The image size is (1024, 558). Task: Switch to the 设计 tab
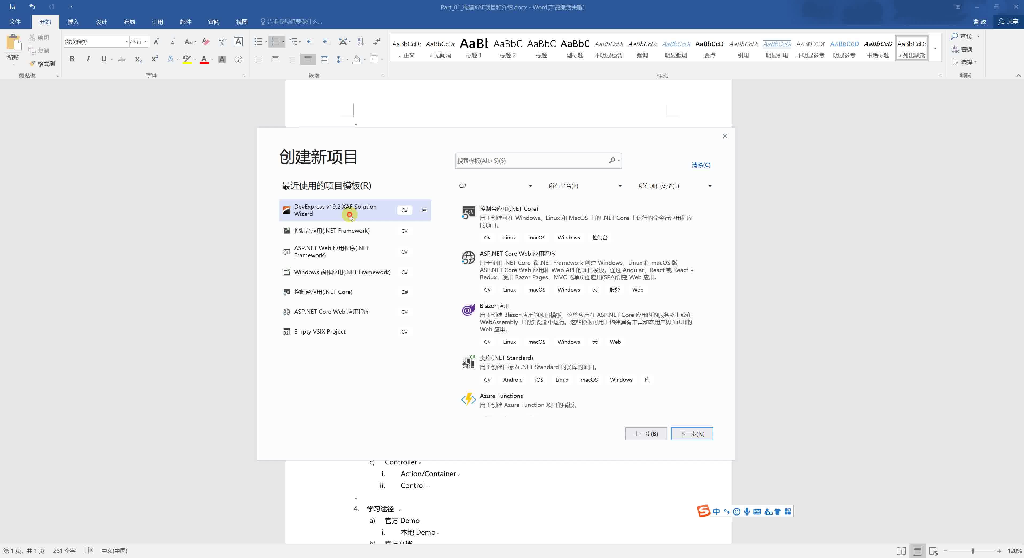(101, 21)
